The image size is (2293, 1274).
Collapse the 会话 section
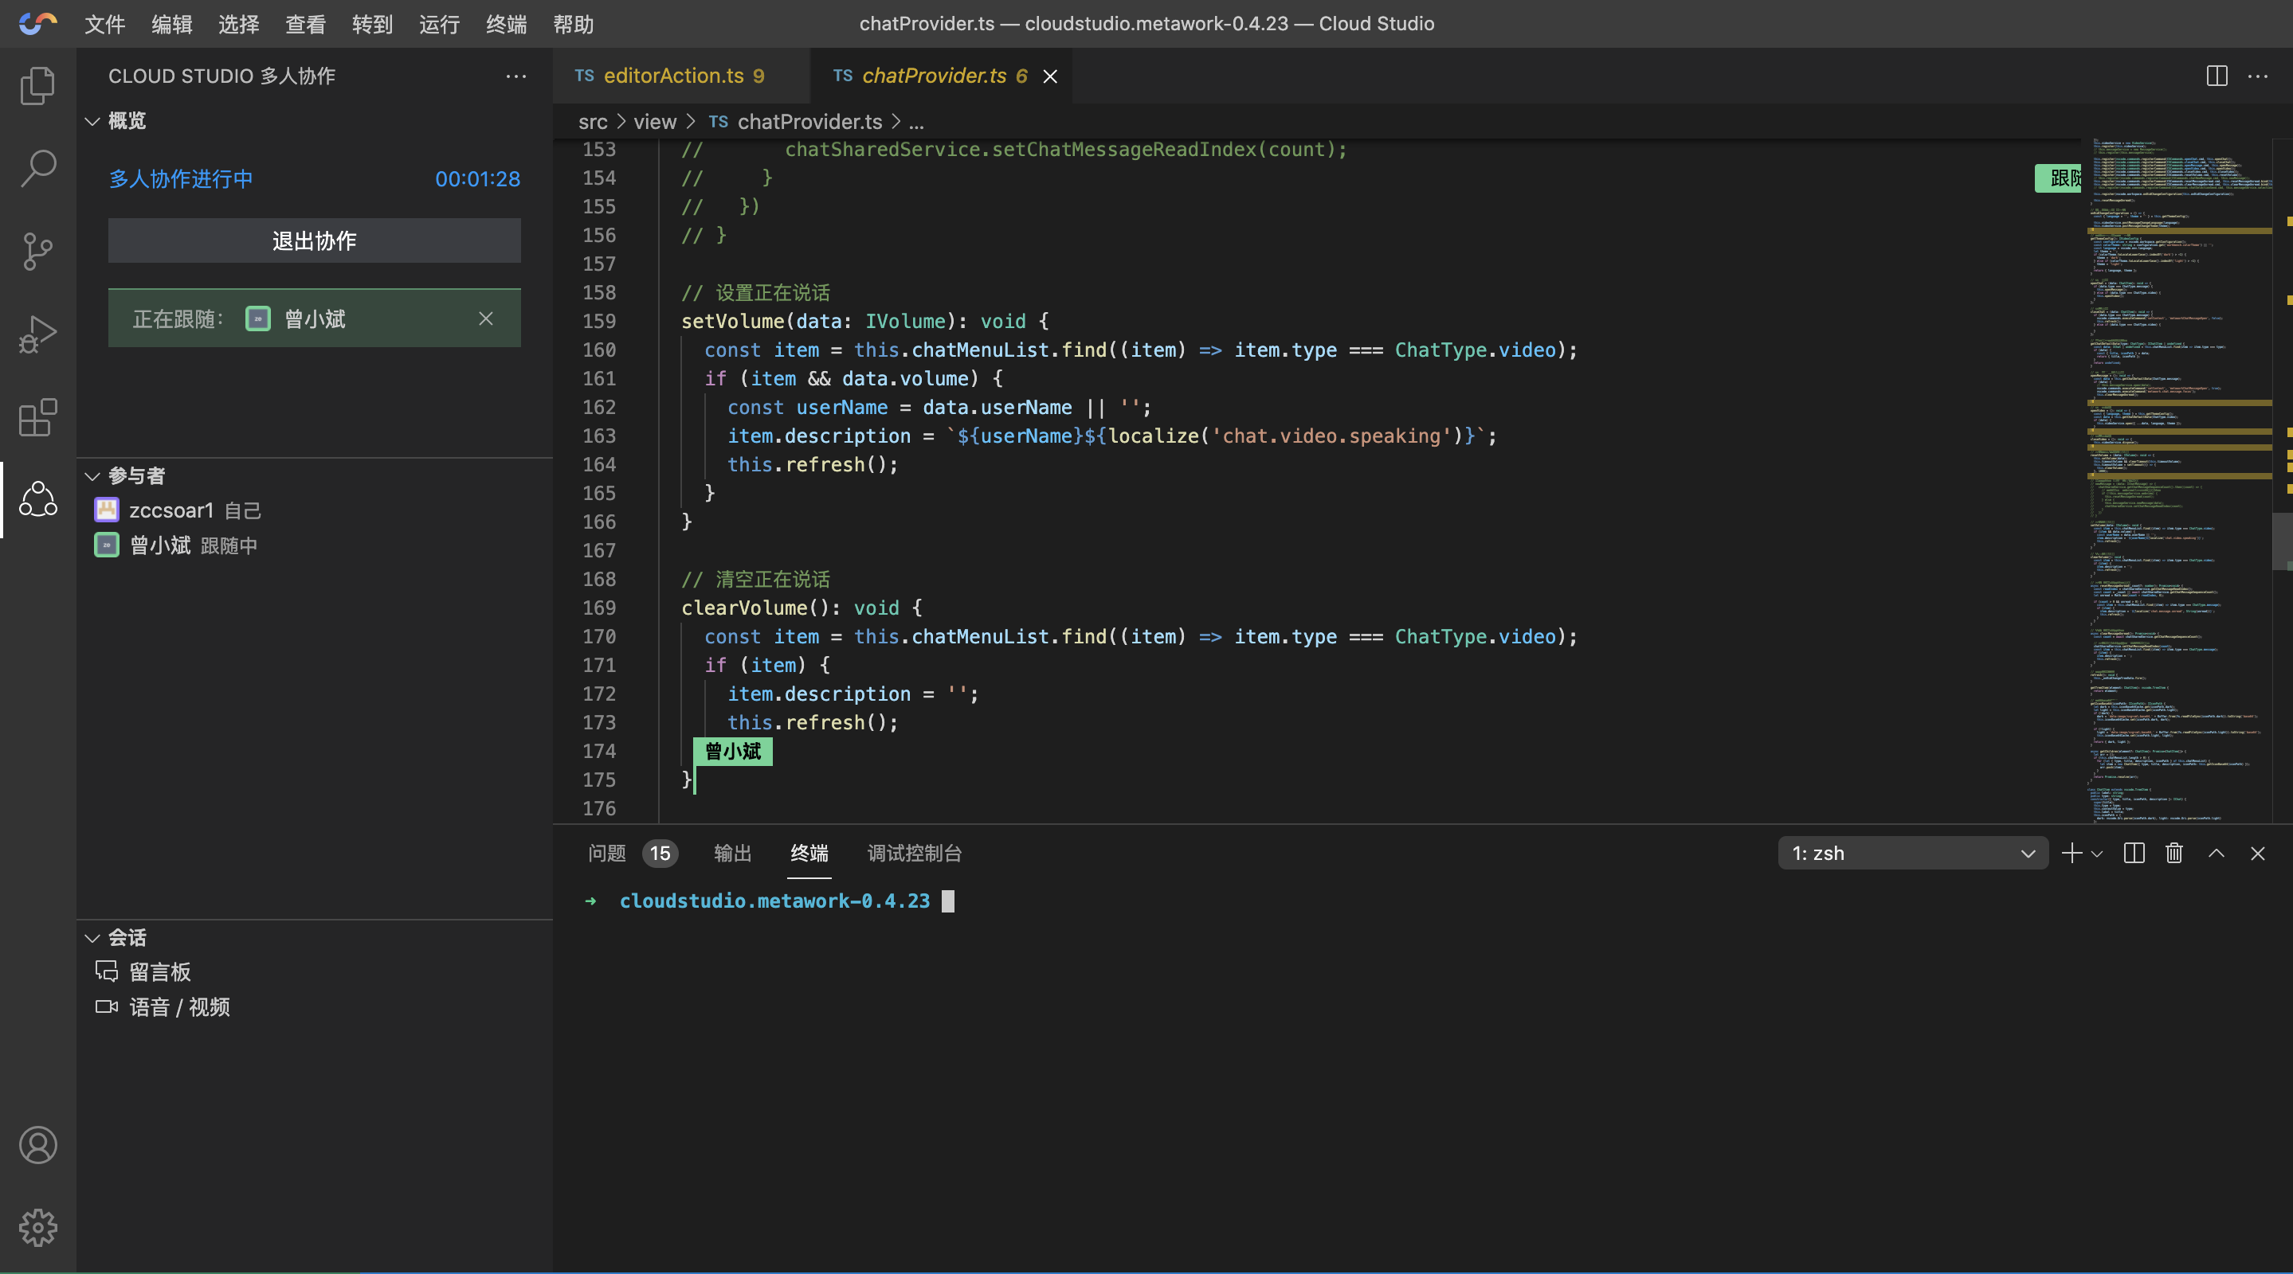[x=92, y=938]
